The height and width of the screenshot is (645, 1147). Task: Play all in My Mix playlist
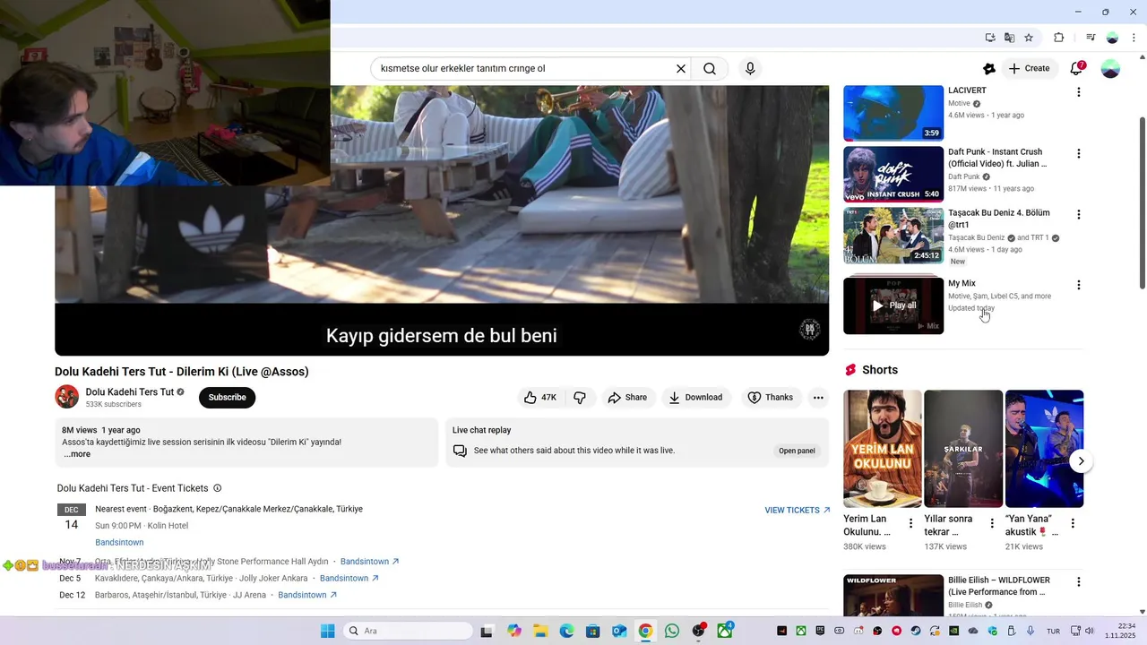click(x=893, y=305)
